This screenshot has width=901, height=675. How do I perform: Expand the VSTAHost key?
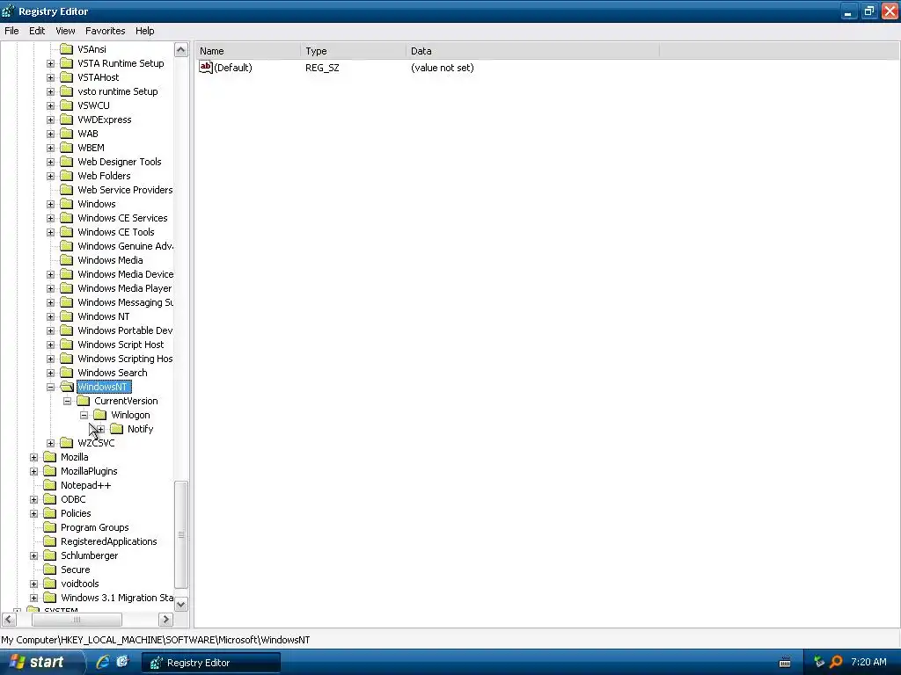[50, 77]
